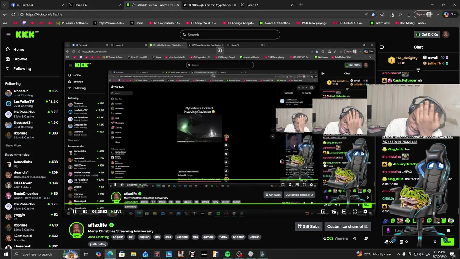Open Cheesur channel in sidebar
This screenshot has width=460, height=259.
coord(32,93)
